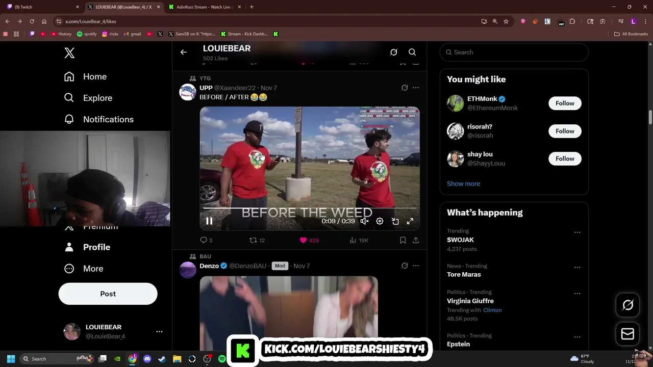Click the 67°F Cloudy weather widget

583,359
